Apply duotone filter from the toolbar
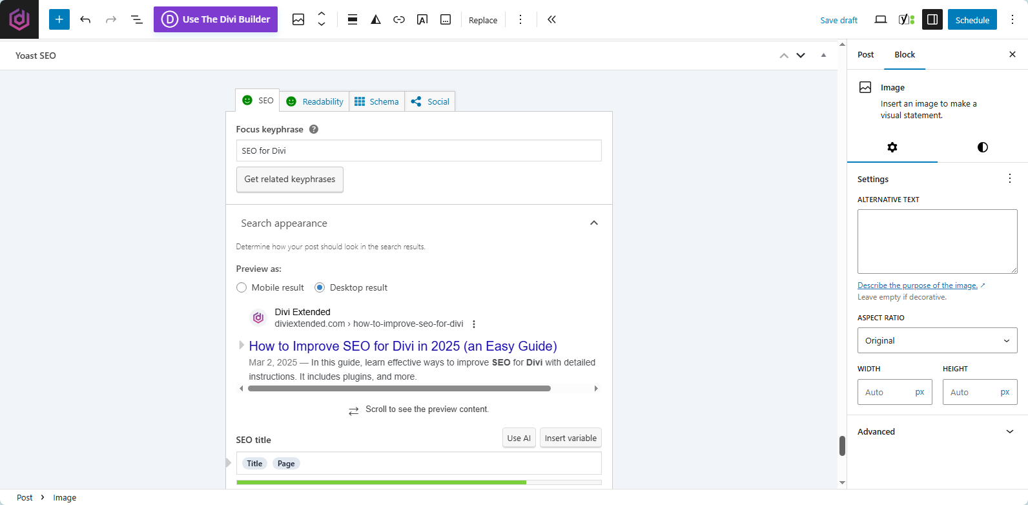The height and width of the screenshot is (505, 1028). (x=376, y=19)
